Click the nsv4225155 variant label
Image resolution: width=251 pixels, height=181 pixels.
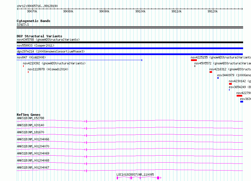(221, 57)
